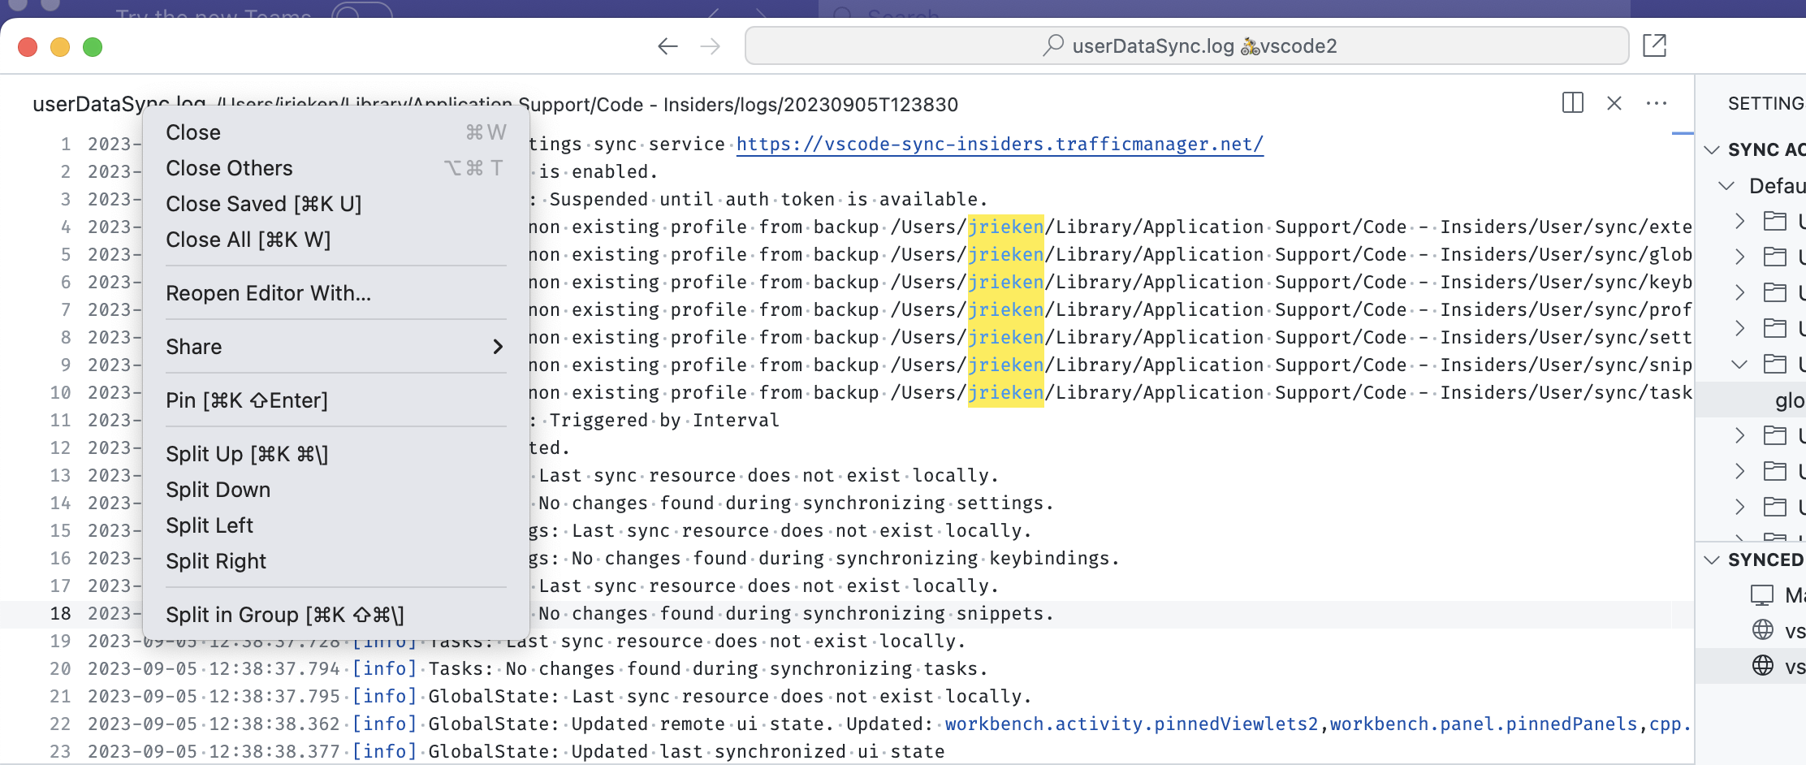Click a folder icon in the Default sync tree

point(1776,221)
